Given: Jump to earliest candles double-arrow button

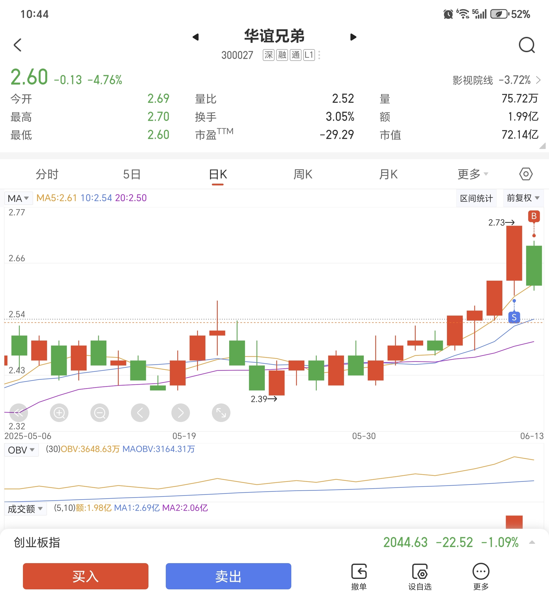Looking at the screenshot, I should coord(19,412).
